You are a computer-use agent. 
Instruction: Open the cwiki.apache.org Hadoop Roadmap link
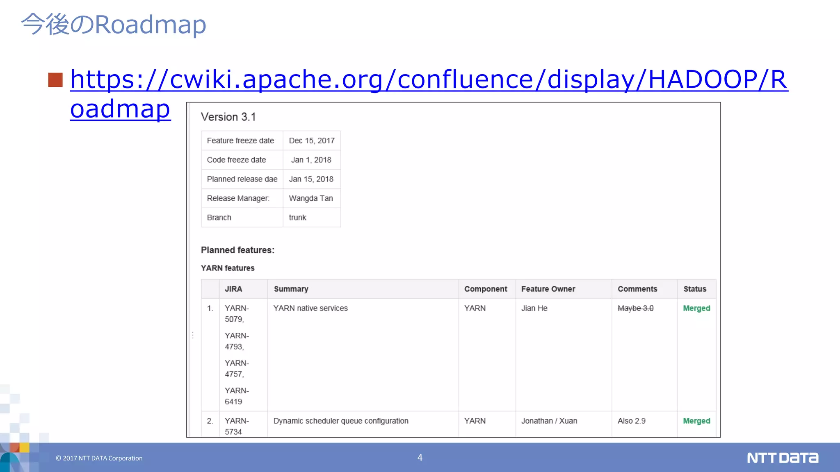coord(429,79)
